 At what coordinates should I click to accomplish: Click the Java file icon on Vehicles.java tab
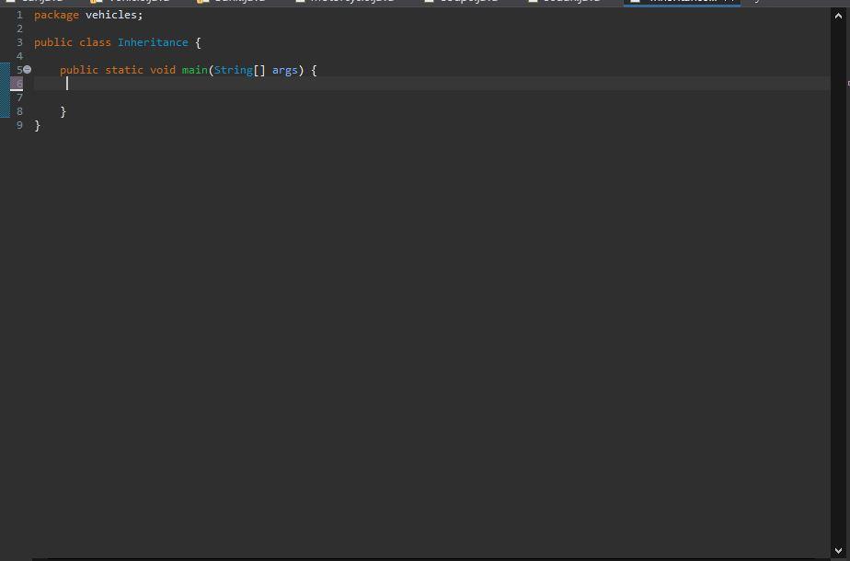tap(96, 2)
